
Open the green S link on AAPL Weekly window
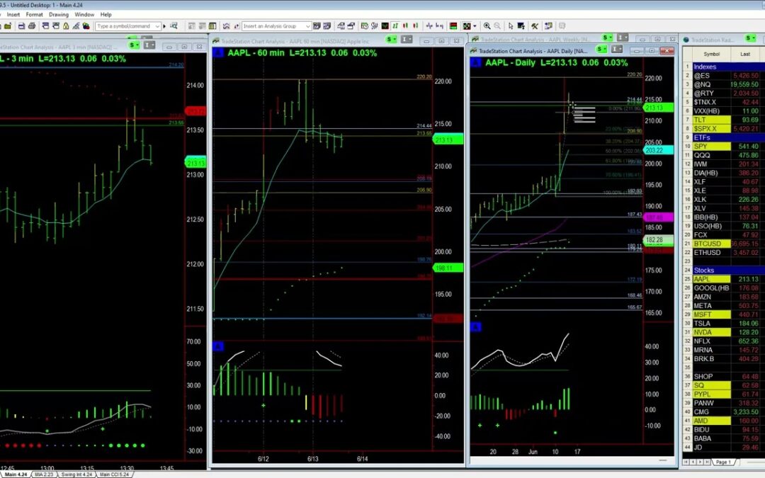point(608,38)
